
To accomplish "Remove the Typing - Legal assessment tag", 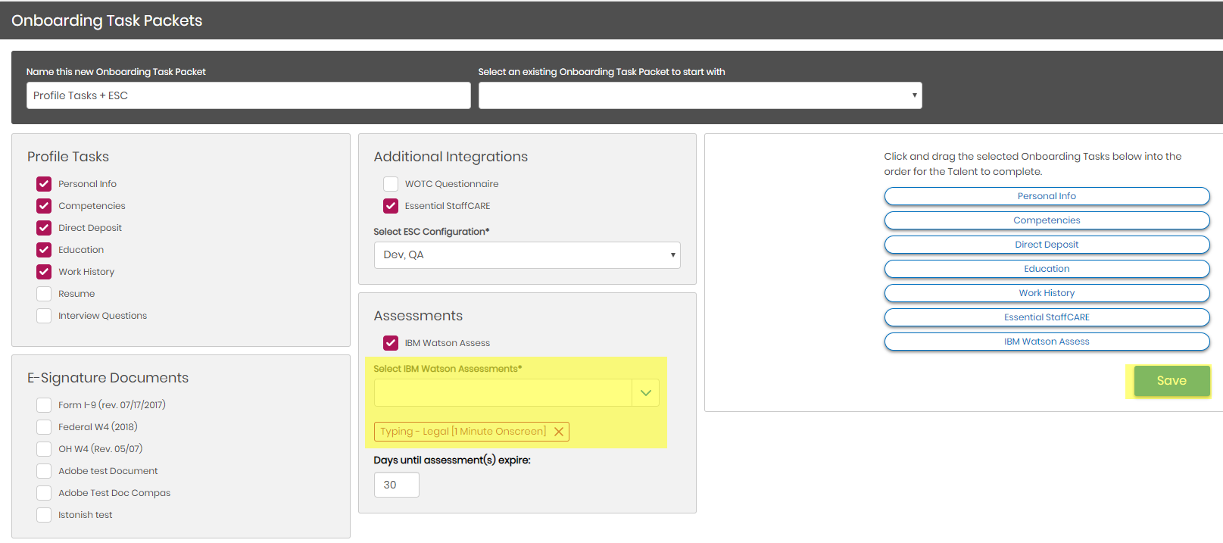I will point(559,432).
